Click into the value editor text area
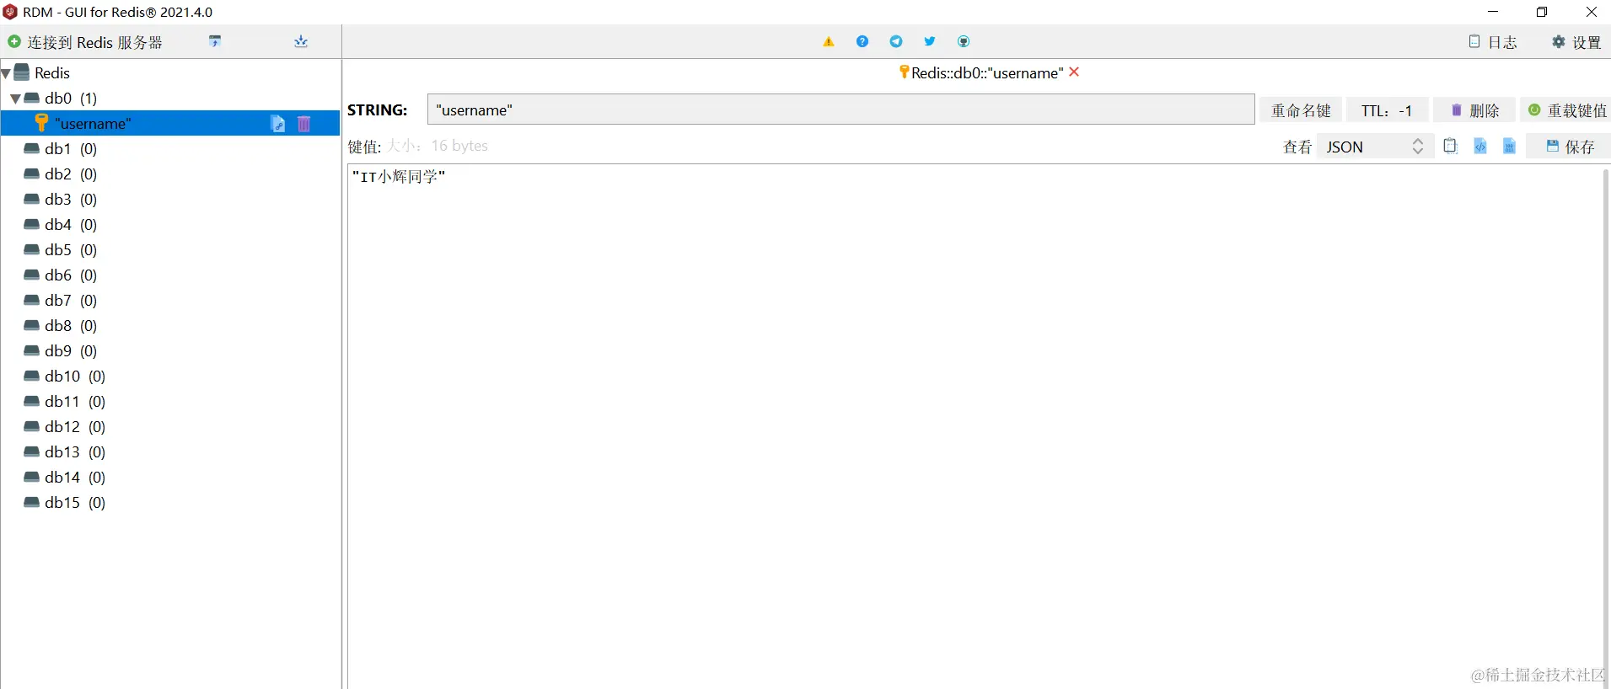The height and width of the screenshot is (689, 1611). 975,427
